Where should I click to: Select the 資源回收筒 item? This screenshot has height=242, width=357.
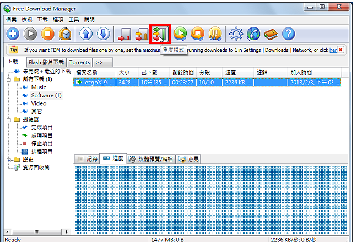36,167
